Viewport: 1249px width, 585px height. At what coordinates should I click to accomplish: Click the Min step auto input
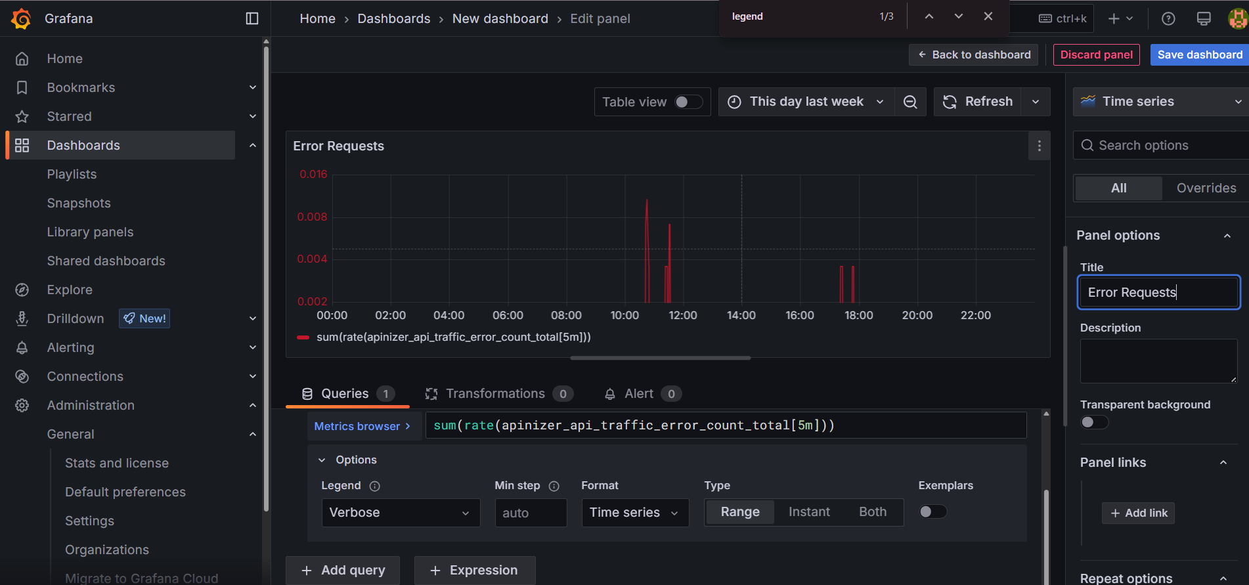pos(531,513)
